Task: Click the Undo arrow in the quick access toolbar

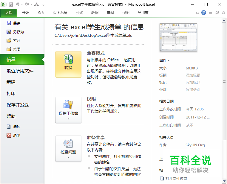Action: pos(18,4)
